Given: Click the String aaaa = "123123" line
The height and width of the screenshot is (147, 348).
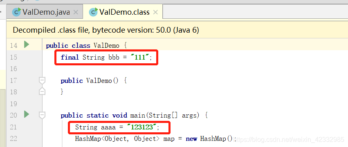Looking at the screenshot, I should 117,127.
